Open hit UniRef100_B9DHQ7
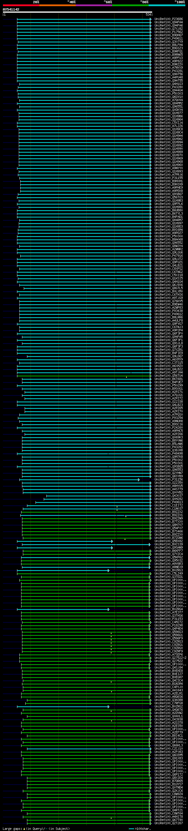 [168, 35]
